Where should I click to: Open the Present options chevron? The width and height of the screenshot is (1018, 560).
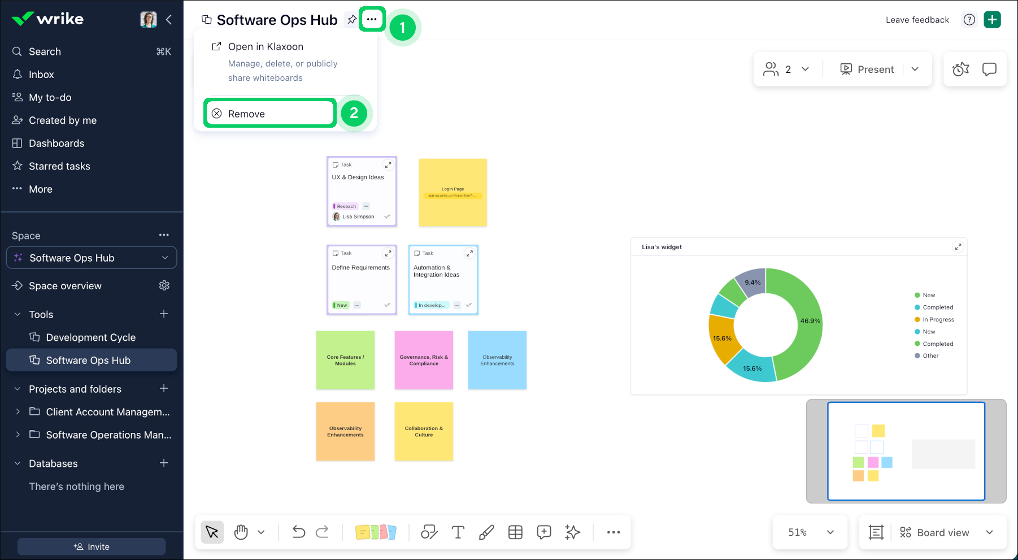tap(915, 70)
